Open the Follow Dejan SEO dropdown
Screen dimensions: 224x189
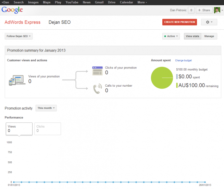(x=18, y=36)
